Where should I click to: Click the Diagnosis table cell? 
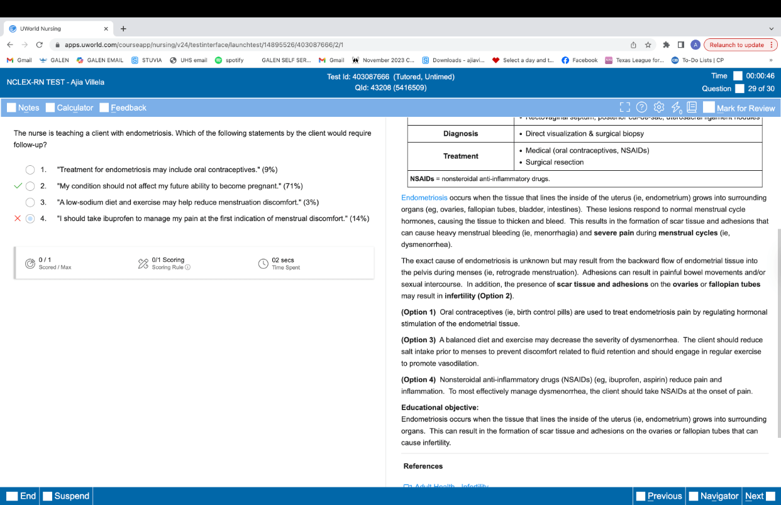click(461, 133)
